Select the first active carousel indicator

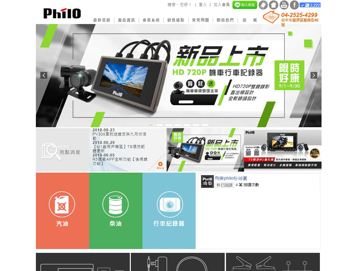151,125
